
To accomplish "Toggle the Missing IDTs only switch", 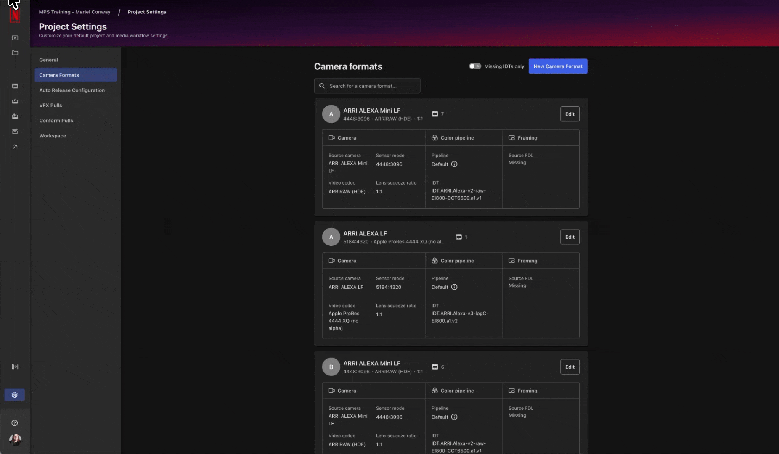I will point(475,66).
